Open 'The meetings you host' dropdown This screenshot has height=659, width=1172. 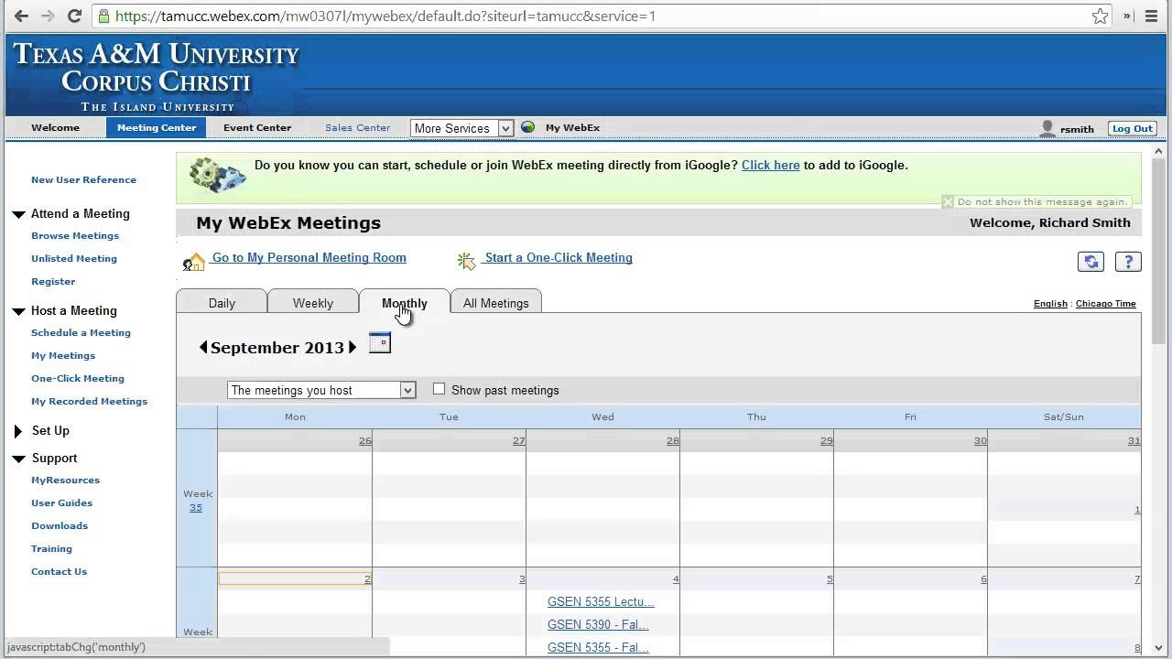click(x=321, y=390)
